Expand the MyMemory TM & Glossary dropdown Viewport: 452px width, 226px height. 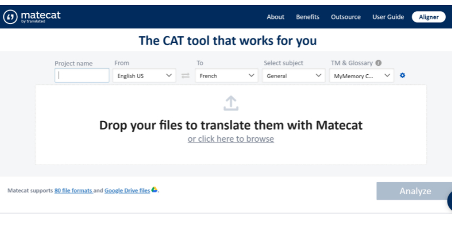[x=362, y=75]
